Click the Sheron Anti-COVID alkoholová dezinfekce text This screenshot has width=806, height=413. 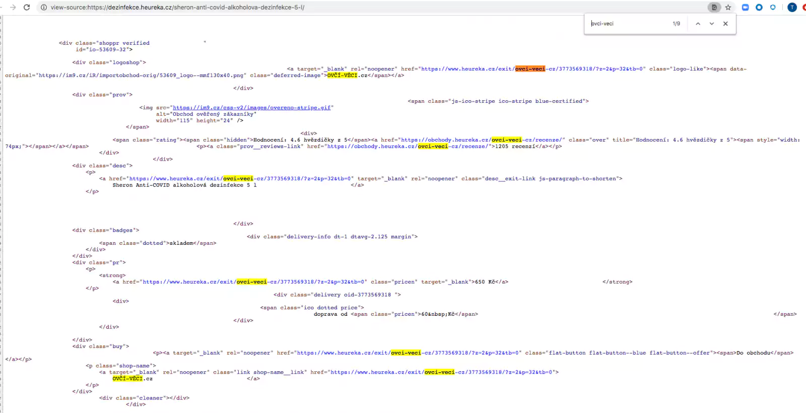184,185
